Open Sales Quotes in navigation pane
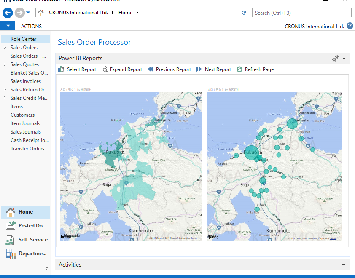Image resolution: width=355 pixels, height=278 pixels. [24, 64]
